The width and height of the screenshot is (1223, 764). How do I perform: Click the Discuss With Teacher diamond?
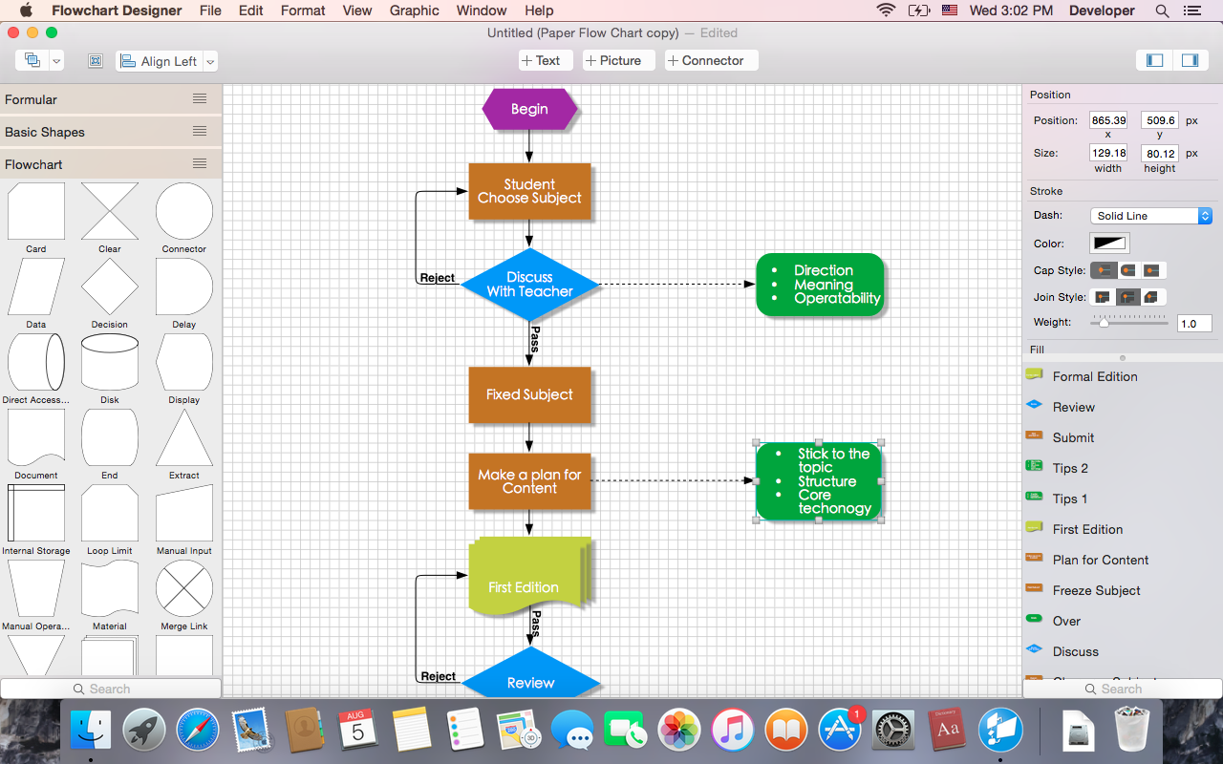[x=529, y=285]
